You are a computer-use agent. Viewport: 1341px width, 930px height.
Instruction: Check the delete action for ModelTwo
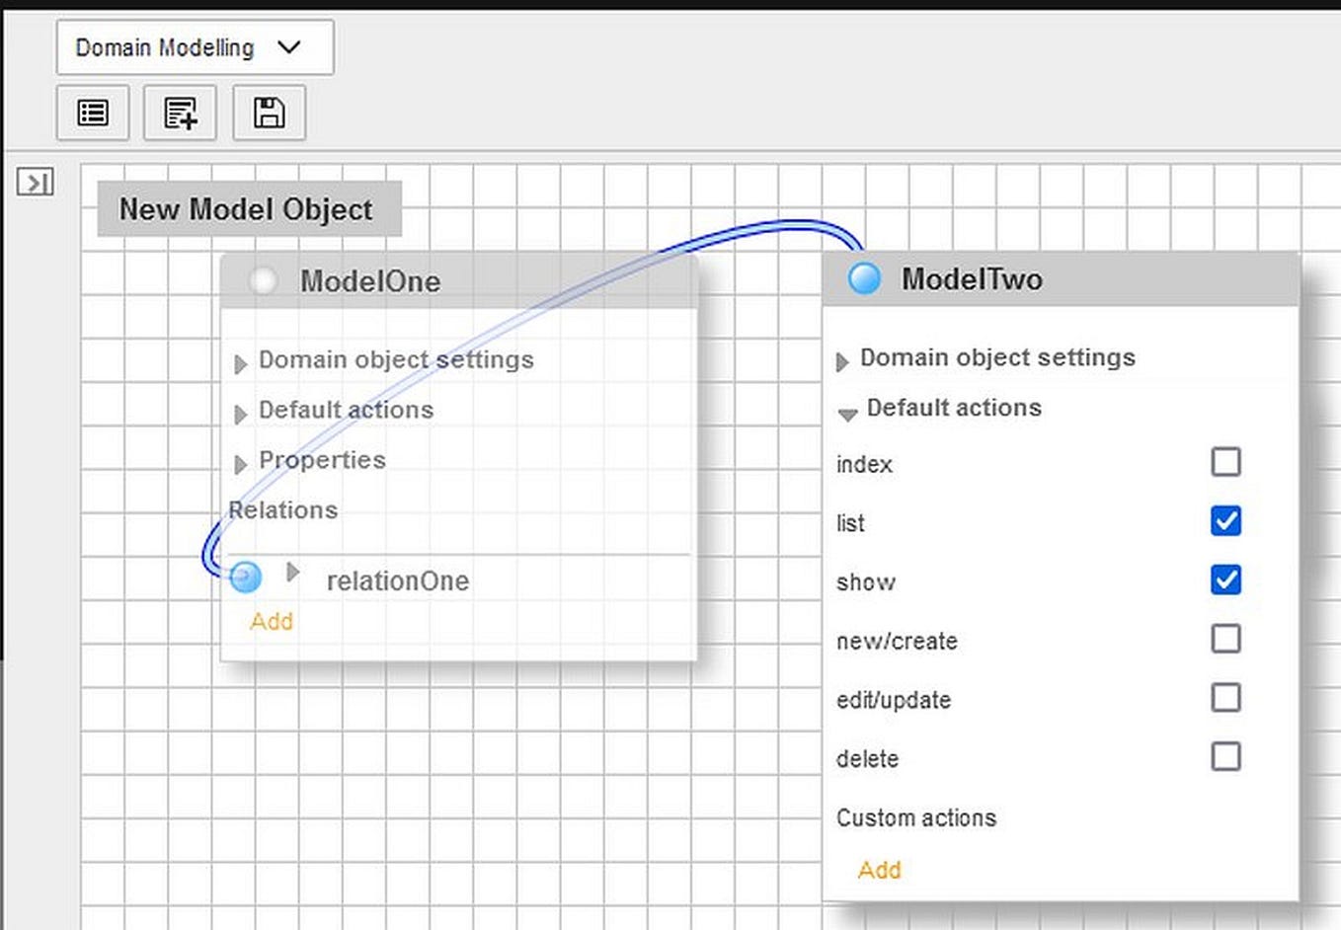click(x=1225, y=757)
